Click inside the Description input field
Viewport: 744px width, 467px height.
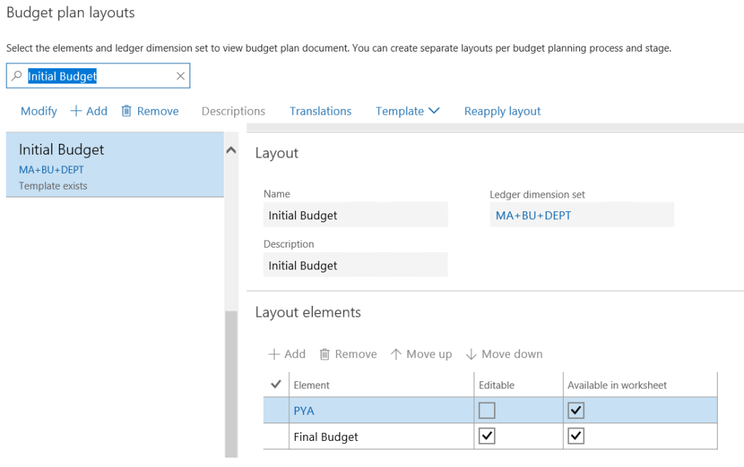(355, 264)
